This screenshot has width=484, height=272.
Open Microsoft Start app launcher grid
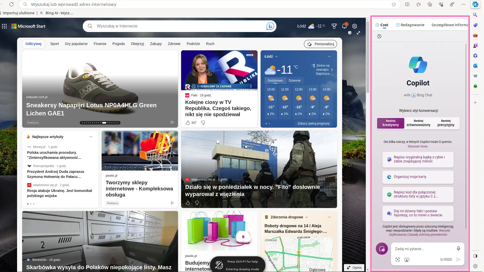point(4,26)
